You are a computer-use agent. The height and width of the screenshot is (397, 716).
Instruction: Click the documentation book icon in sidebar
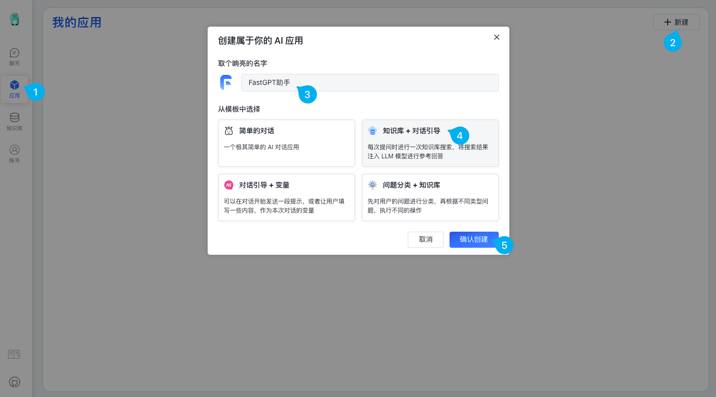(x=14, y=354)
